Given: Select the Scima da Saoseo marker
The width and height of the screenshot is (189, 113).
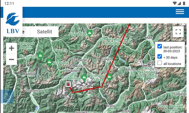Looking at the screenshot, I should click(109, 78).
